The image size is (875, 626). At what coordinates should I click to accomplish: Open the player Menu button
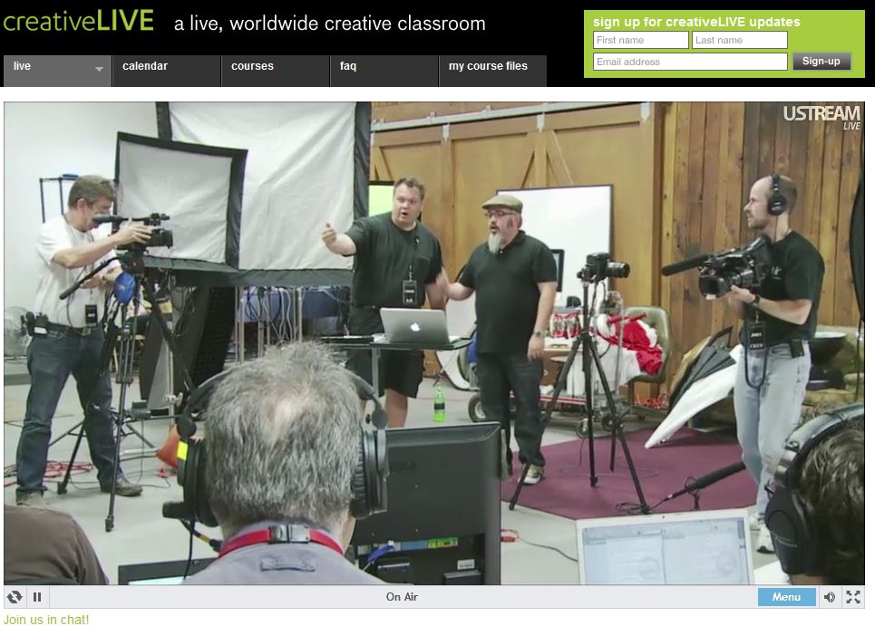786,597
